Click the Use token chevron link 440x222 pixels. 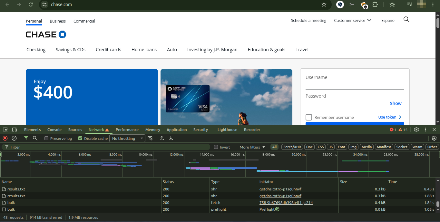pyautogui.click(x=390, y=117)
